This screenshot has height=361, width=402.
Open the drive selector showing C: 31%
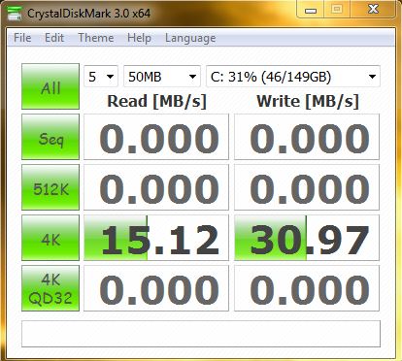pyautogui.click(x=293, y=77)
